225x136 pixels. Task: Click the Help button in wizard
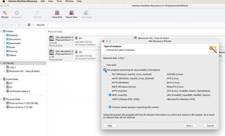[110, 126]
